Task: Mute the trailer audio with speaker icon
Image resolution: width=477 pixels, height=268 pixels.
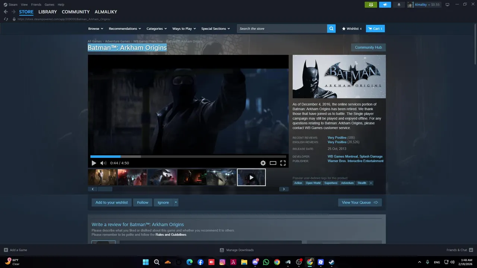Action: click(103, 163)
